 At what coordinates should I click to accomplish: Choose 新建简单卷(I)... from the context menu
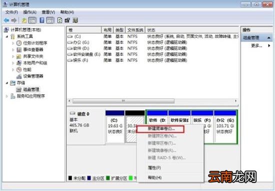tap(160, 129)
